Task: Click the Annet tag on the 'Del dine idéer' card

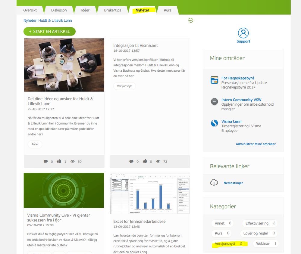Action: (35, 144)
